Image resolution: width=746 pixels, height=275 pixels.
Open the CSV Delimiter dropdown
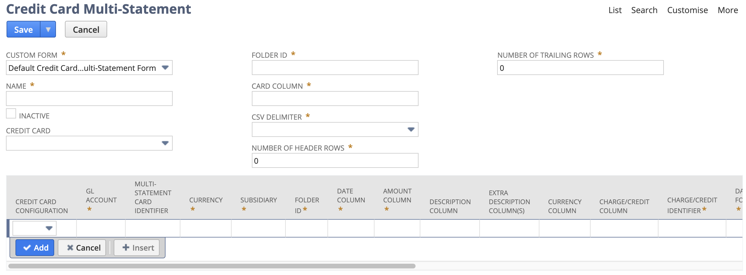411,129
